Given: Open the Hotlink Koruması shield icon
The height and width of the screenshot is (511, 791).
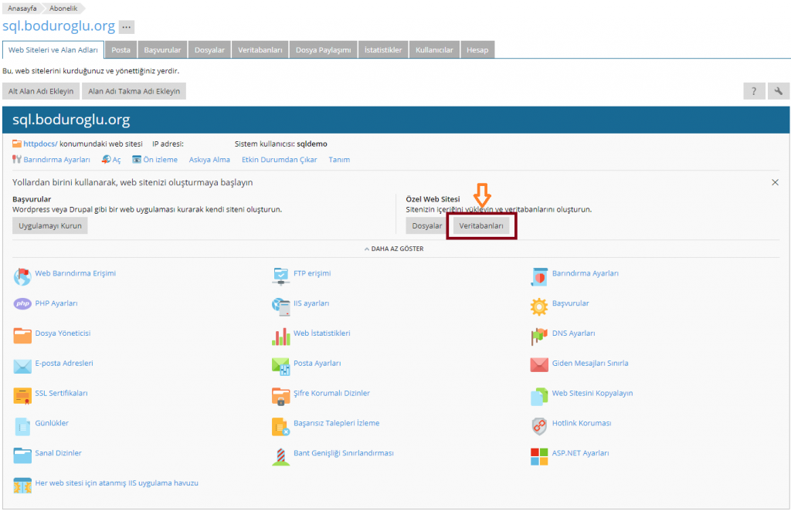Looking at the screenshot, I should point(538,425).
